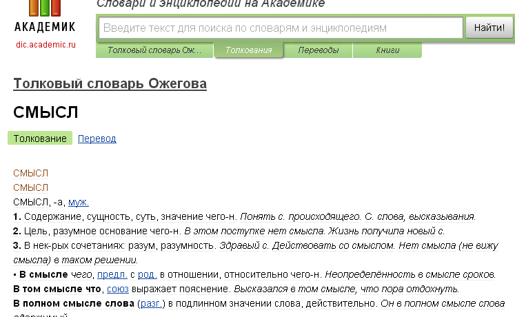This screenshot has width=515, height=317.
Task: Follow the предл. abbreviation link
Action: pyautogui.click(x=112, y=274)
